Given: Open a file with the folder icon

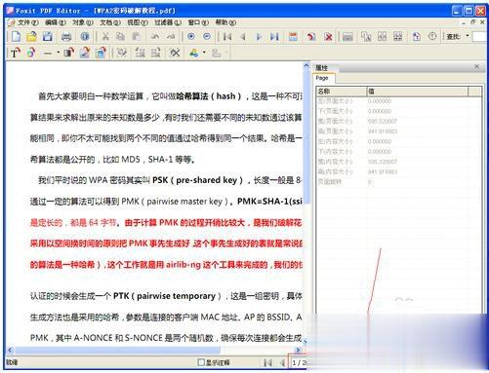Looking at the screenshot, I should (31, 36).
